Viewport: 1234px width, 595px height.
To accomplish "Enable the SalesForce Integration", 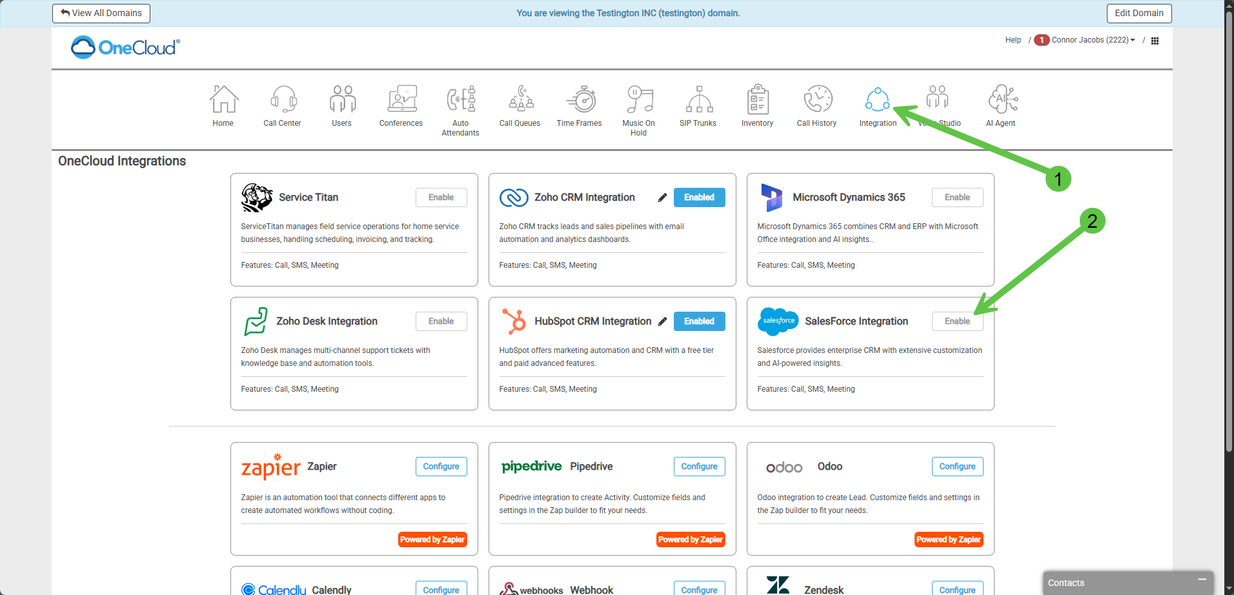I will (x=957, y=321).
